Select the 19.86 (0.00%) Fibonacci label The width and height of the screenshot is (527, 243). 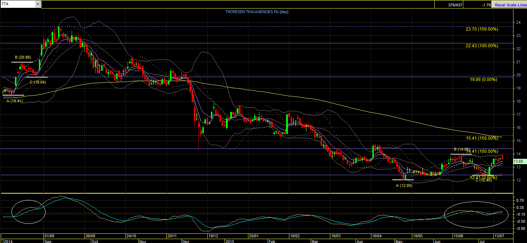click(483, 80)
